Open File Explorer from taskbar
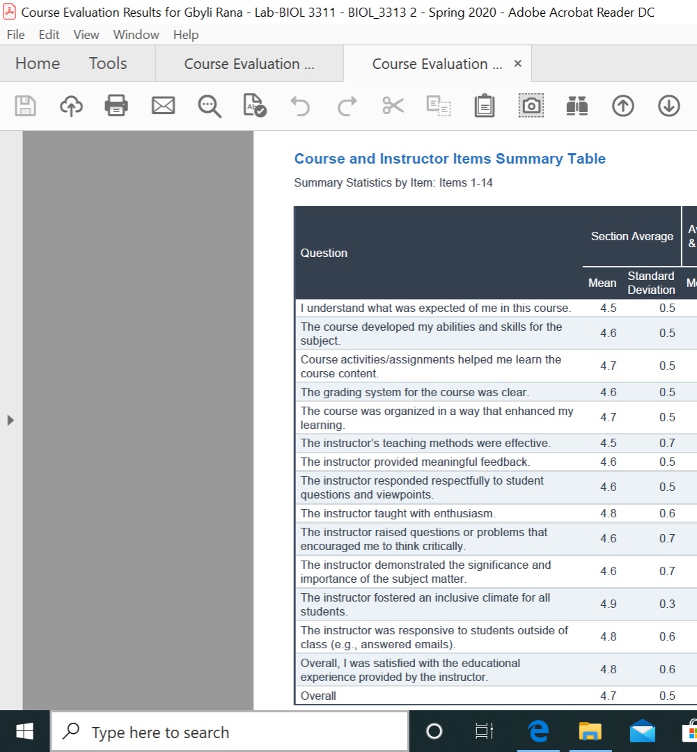697x752 pixels. pyautogui.click(x=590, y=731)
